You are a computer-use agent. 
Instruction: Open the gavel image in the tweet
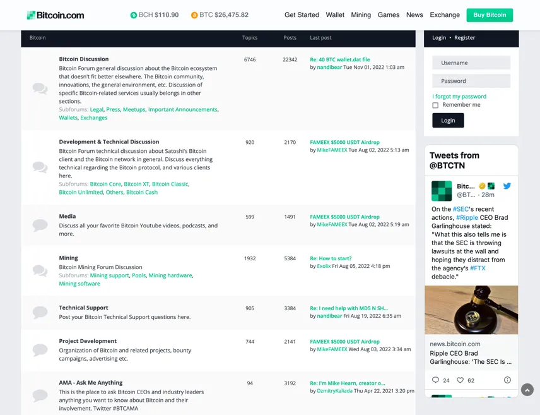point(471,310)
